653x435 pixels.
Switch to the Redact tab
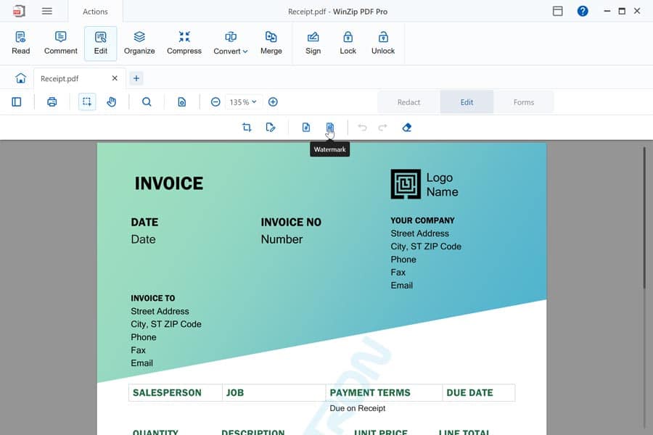408,102
